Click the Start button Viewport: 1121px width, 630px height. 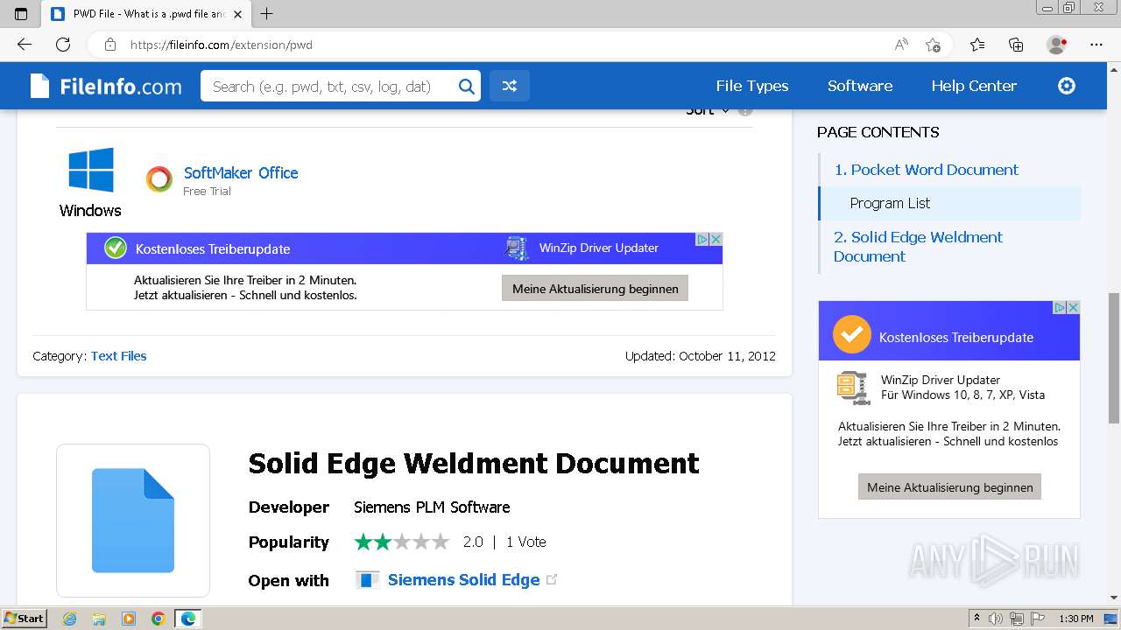(25, 619)
